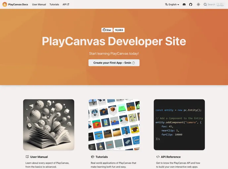This screenshot has height=169, width=228.
Task: Click the GitHub Star button
Action: (107, 30)
